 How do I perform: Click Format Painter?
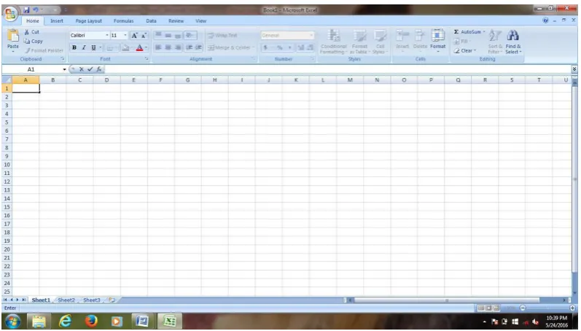coord(44,50)
